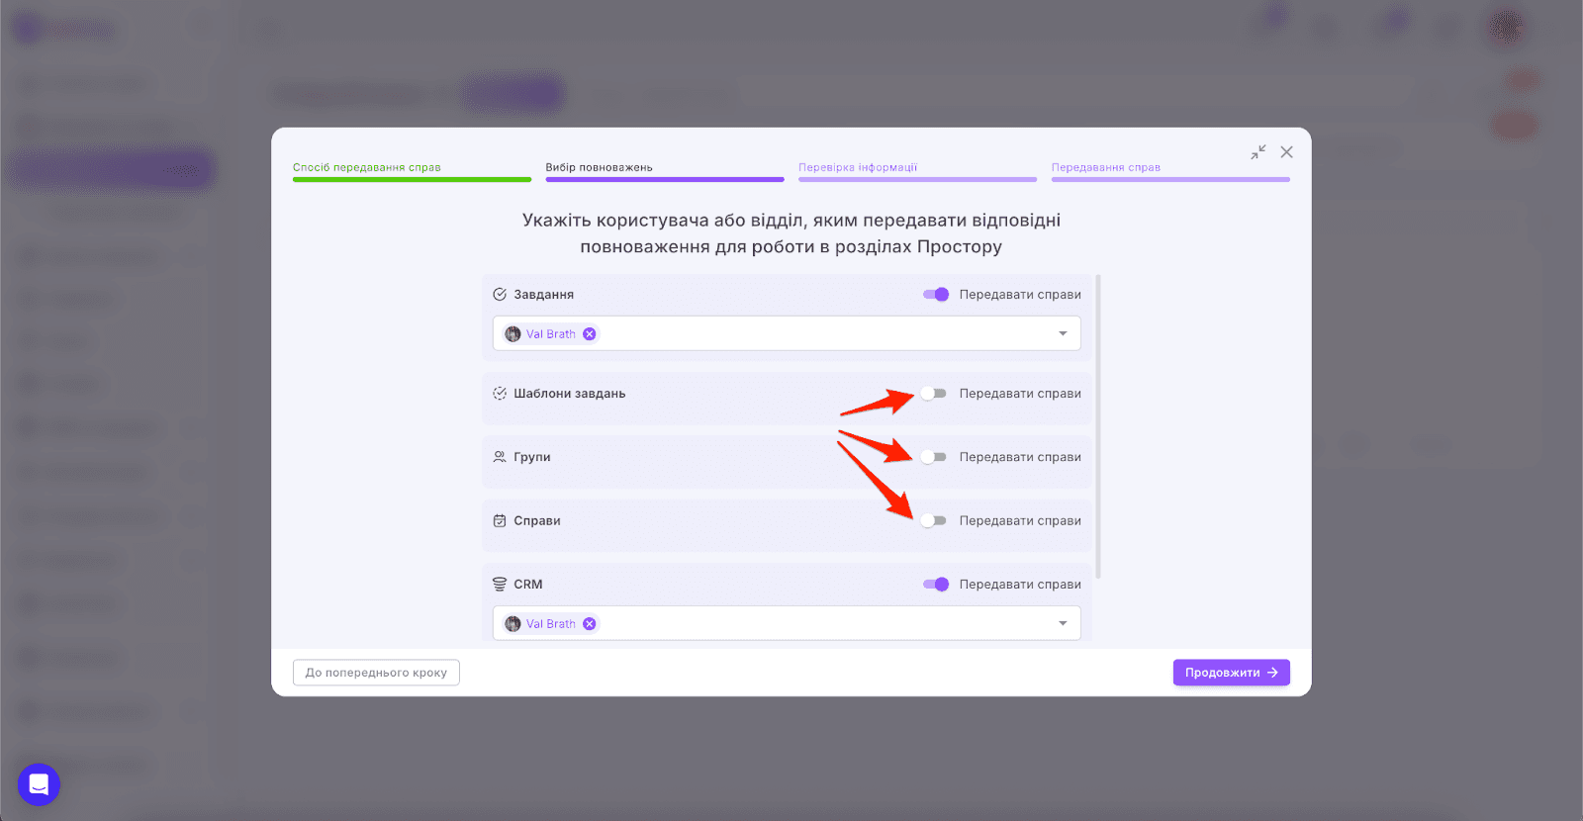Screen dimensions: 1583x821
Task: Toggle off transfer for CRM section
Action: 936,585
